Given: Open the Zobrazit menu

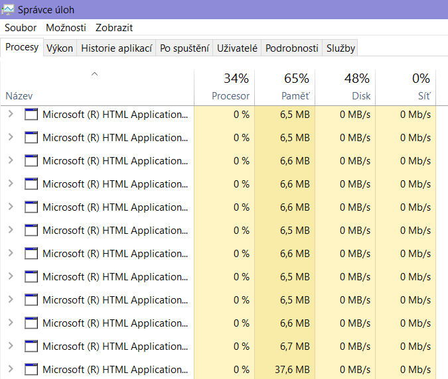Looking at the screenshot, I should pyautogui.click(x=114, y=28).
